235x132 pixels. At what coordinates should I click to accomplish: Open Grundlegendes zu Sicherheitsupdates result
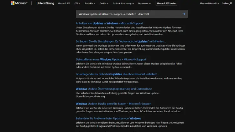pyautogui.click(x=118, y=74)
